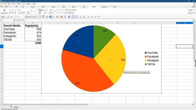Click the Chart Type icon
Viewport: 196px width, 110px height.
coord(47,17)
